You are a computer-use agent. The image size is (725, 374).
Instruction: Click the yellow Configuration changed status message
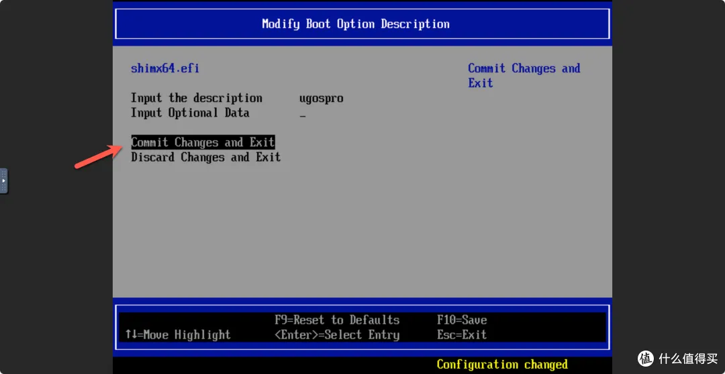[x=501, y=365]
